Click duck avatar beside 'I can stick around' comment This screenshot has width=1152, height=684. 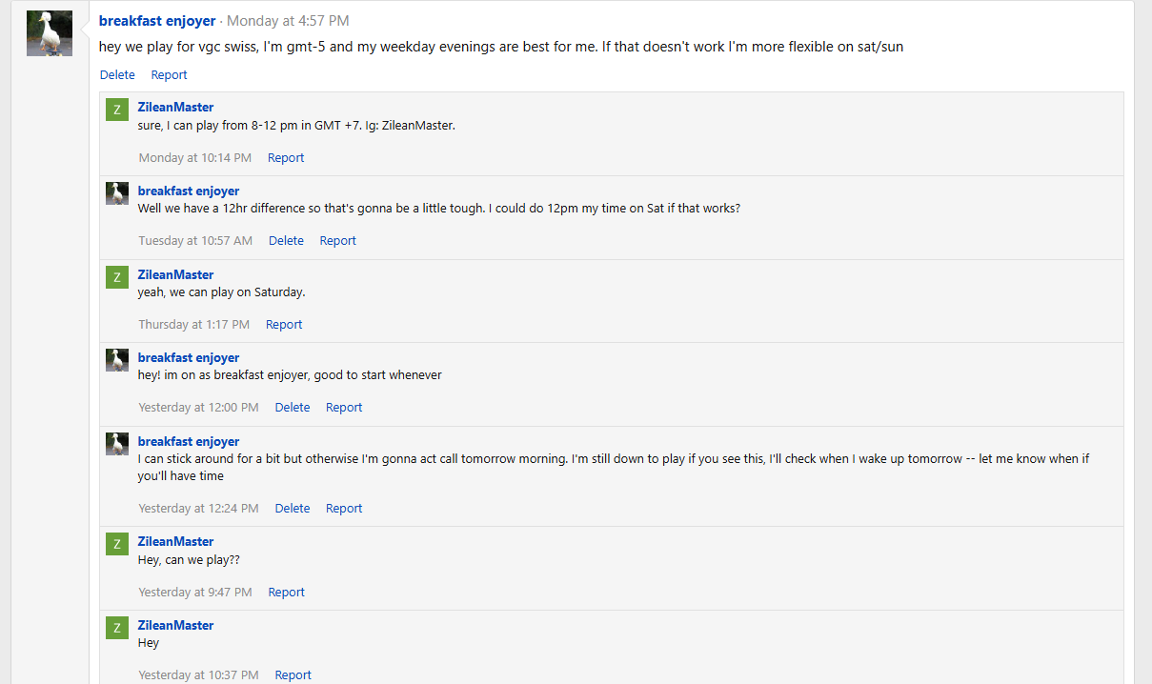117,444
